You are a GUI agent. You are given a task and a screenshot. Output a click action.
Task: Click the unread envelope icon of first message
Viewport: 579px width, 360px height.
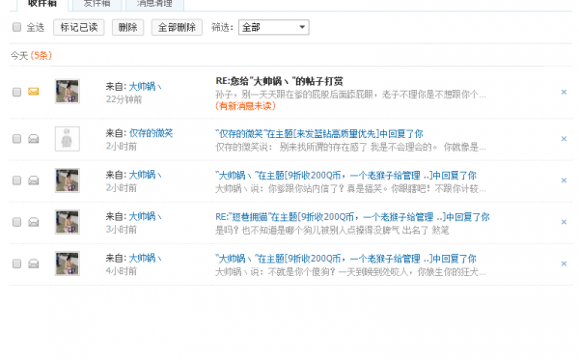[34, 91]
